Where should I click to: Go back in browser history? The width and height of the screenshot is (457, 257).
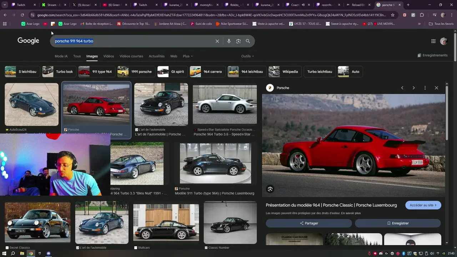tap(5, 15)
